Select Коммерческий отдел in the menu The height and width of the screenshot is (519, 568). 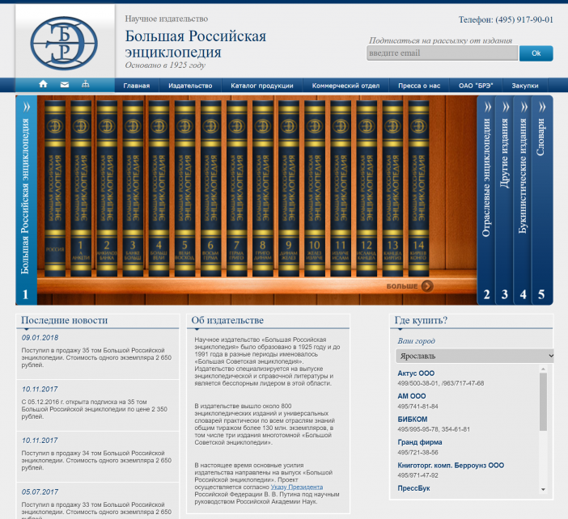tap(345, 86)
